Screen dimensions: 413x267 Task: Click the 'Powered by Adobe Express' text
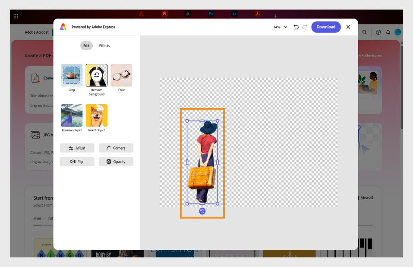click(x=93, y=27)
